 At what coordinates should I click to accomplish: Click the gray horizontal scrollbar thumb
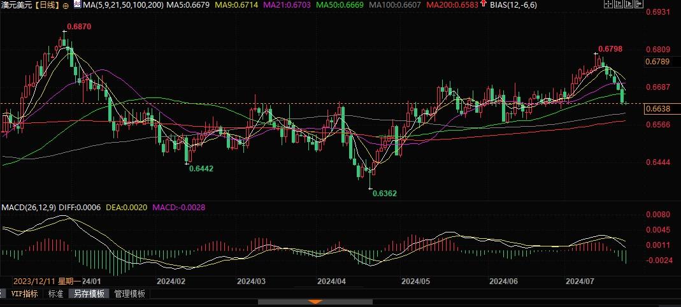click(316, 302)
